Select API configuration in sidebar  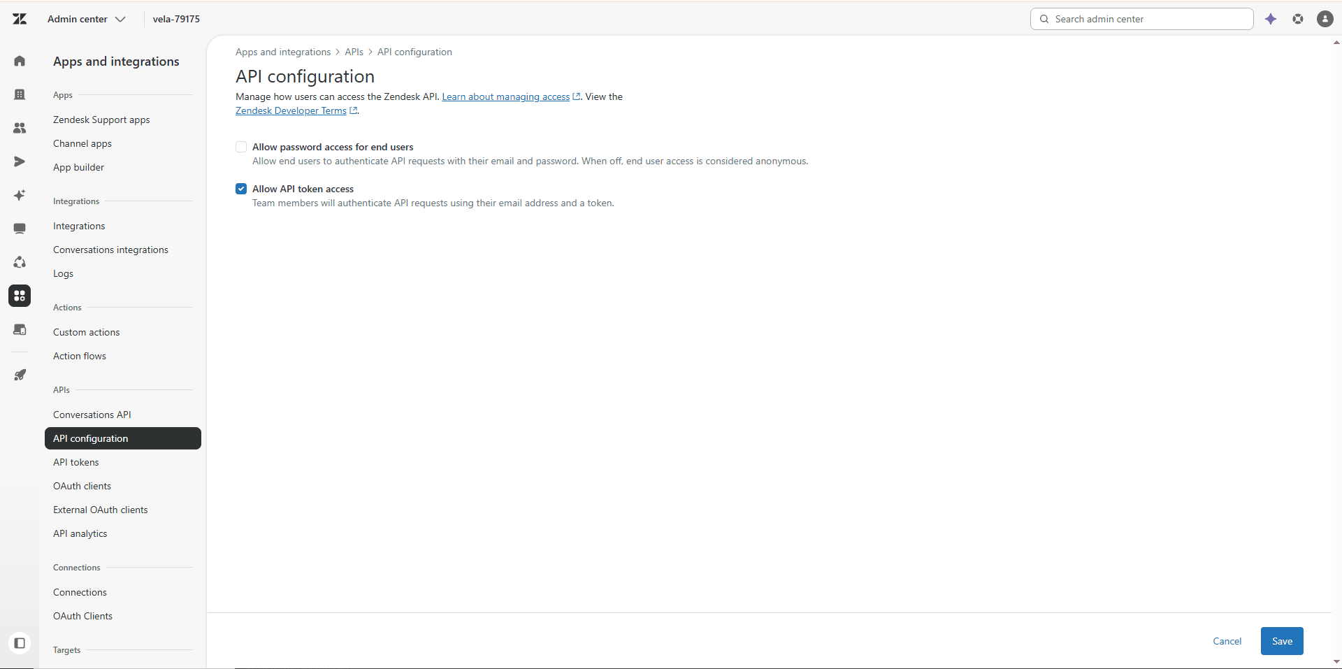[x=123, y=438]
